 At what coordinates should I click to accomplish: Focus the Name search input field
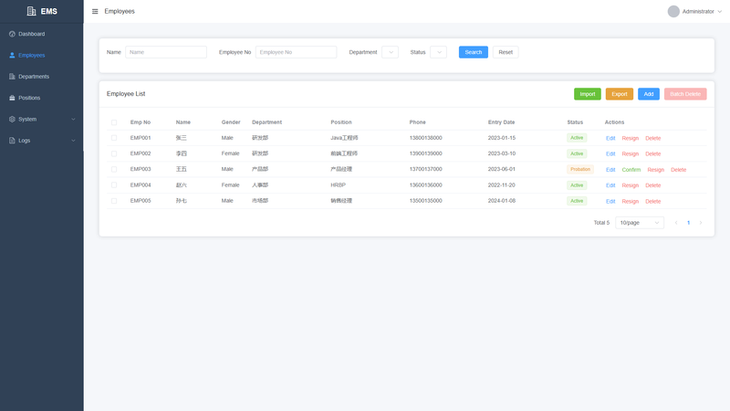pos(166,52)
